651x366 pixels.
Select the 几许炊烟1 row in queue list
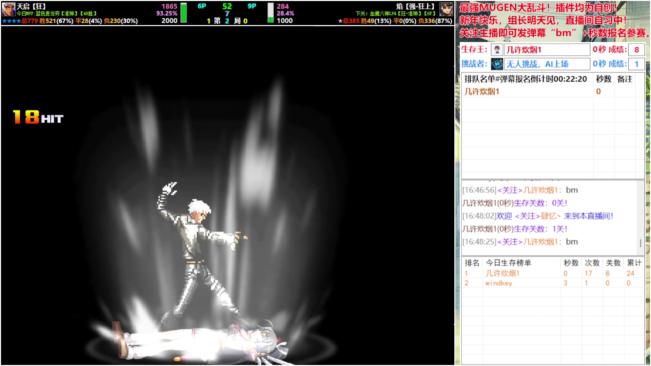click(553, 91)
